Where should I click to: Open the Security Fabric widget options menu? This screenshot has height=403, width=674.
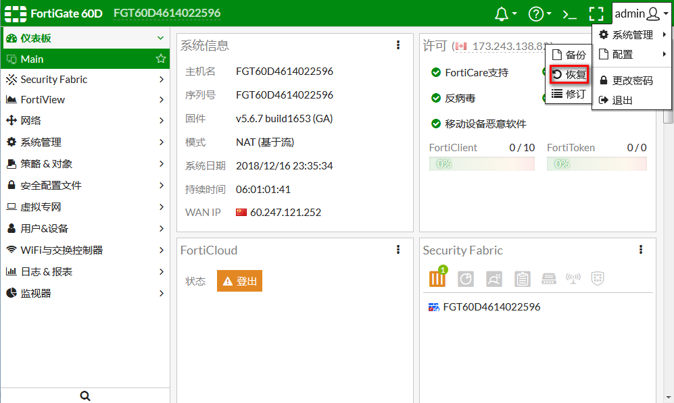point(641,250)
